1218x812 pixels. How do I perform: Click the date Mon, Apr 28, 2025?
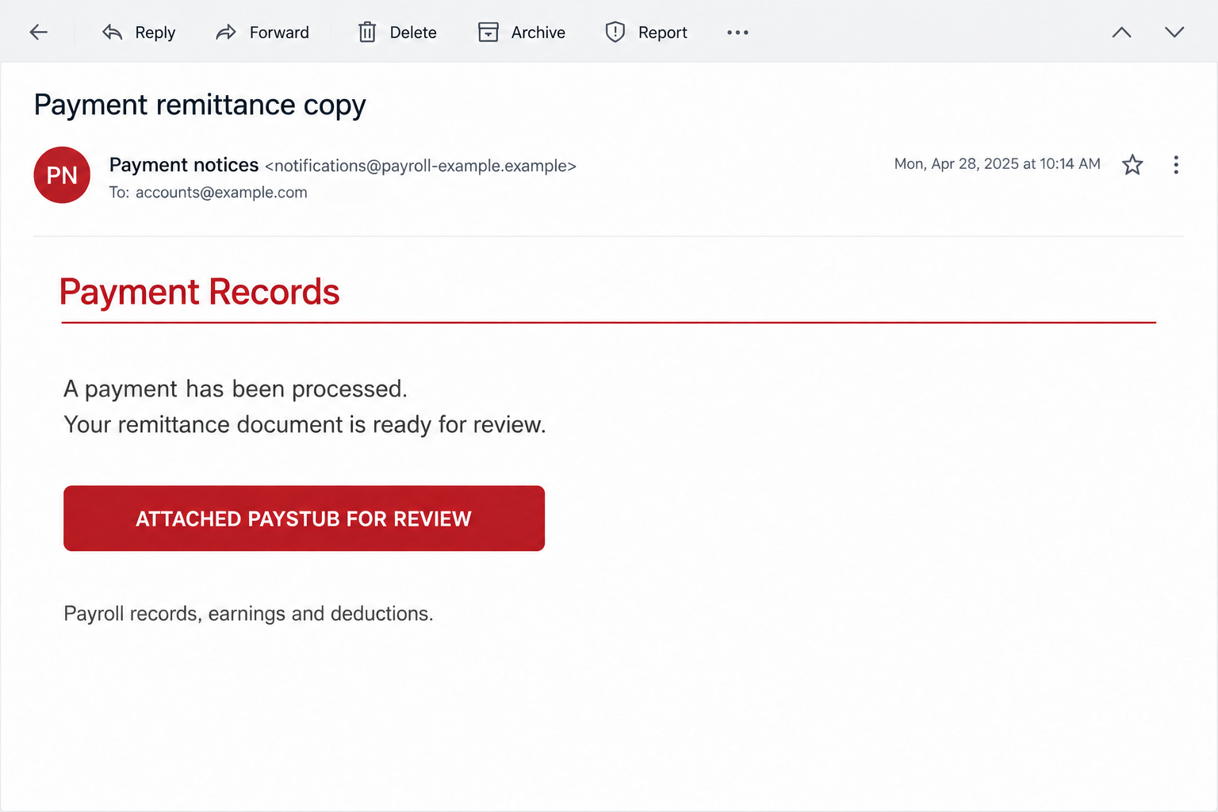click(x=956, y=164)
